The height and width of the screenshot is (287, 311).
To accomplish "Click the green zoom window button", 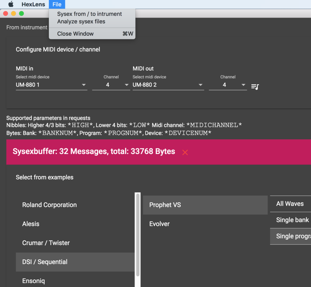I will [22, 13].
